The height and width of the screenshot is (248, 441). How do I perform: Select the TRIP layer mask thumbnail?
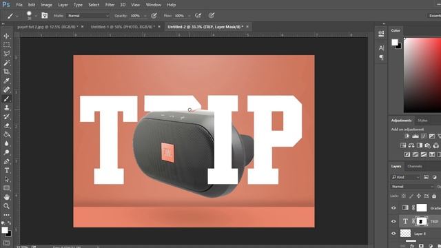click(421, 221)
